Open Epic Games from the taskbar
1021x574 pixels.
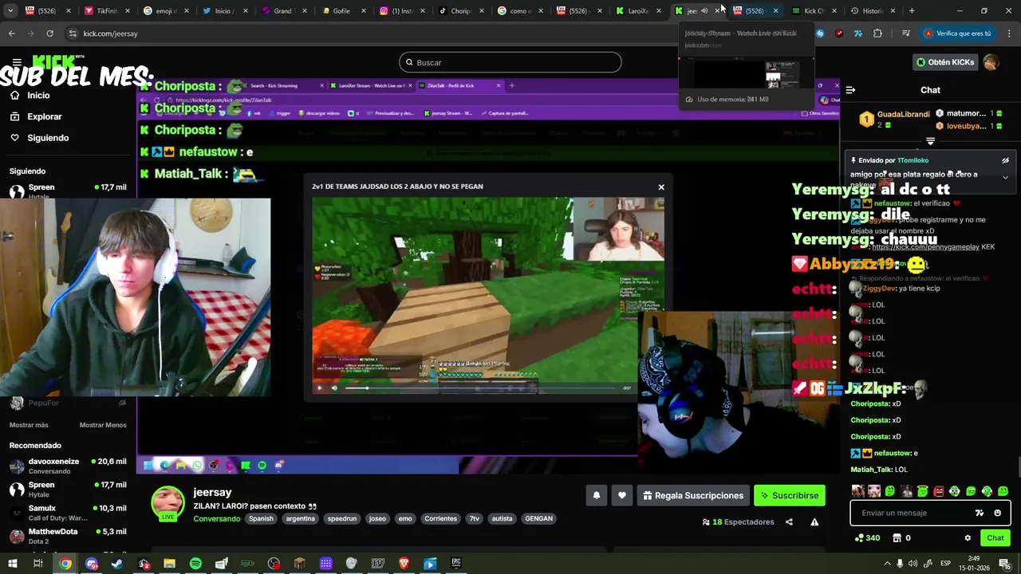tap(456, 564)
